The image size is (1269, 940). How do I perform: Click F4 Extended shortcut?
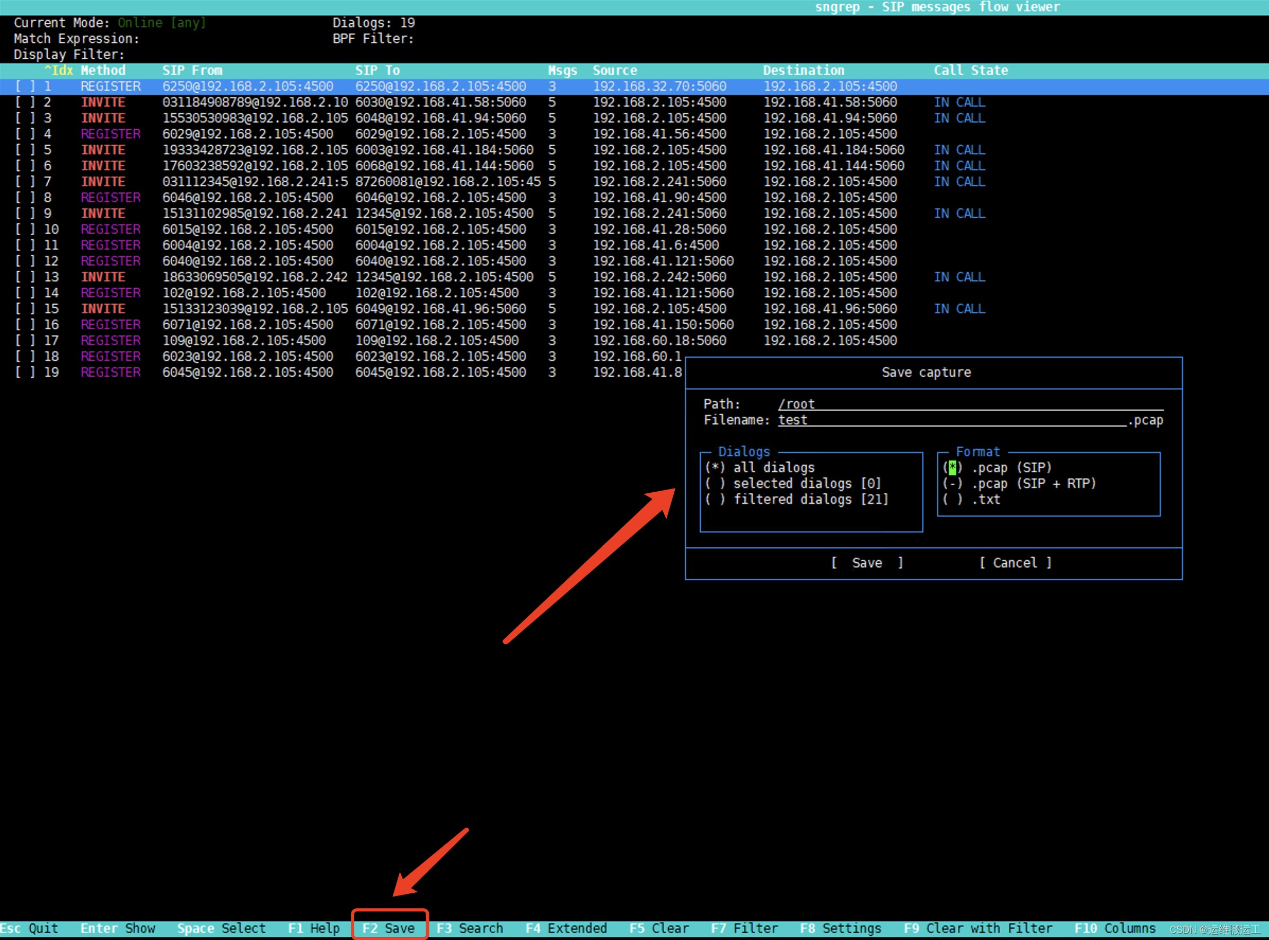tap(566, 928)
